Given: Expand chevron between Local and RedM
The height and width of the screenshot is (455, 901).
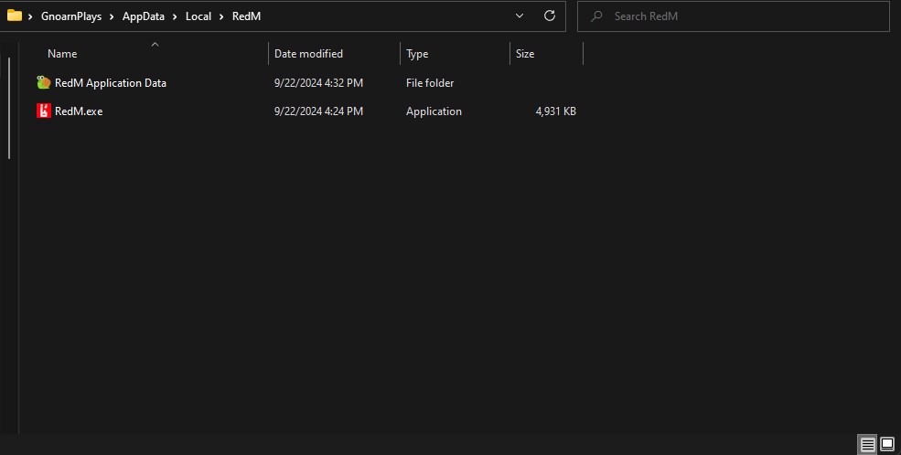Looking at the screenshot, I should click(221, 16).
